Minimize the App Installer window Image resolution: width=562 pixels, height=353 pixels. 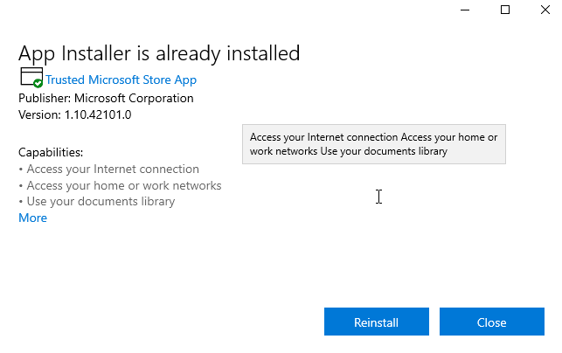[x=462, y=10]
